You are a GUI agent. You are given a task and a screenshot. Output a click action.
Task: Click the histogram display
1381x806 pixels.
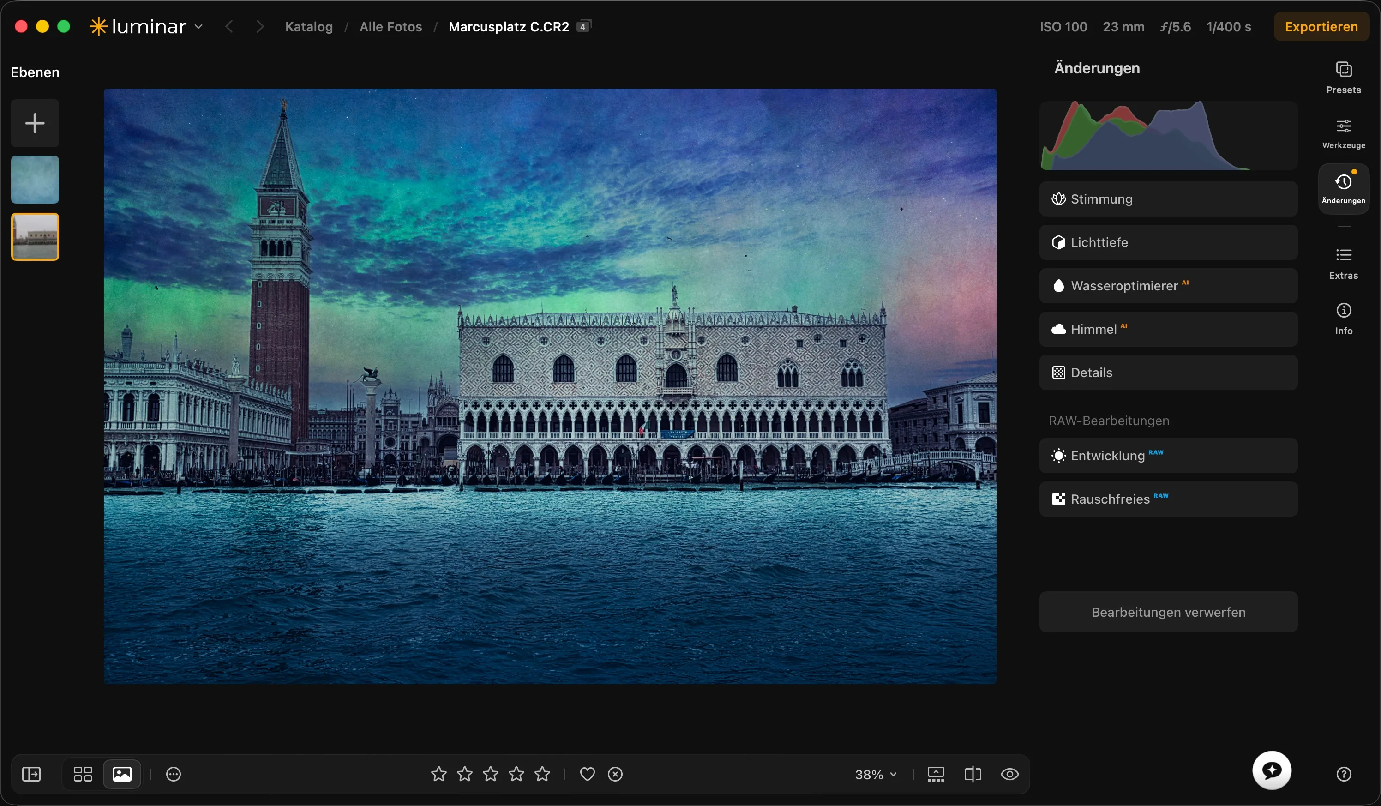pos(1168,135)
